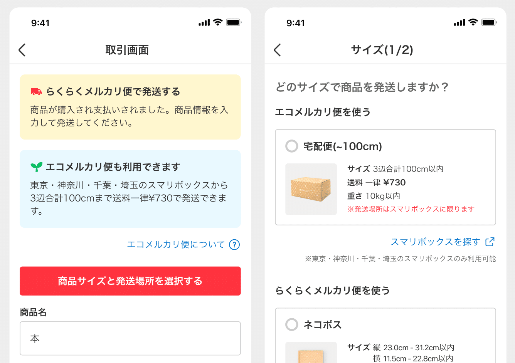Image resolution: width=515 pixels, height=363 pixels.
Task: Tap the back arrow on the サイズ(1/2) screen
Action: [277, 50]
